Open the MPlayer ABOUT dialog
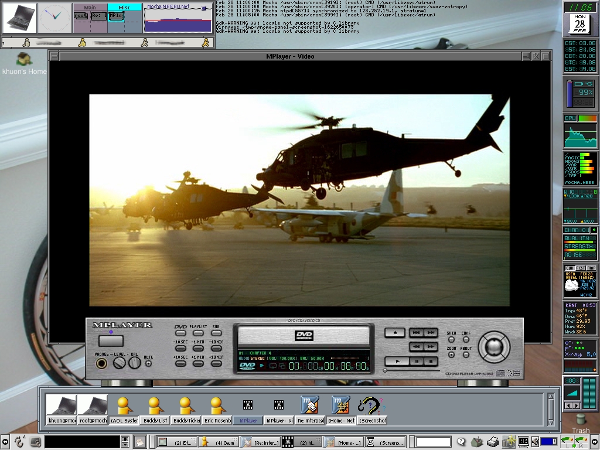 tap(466, 354)
